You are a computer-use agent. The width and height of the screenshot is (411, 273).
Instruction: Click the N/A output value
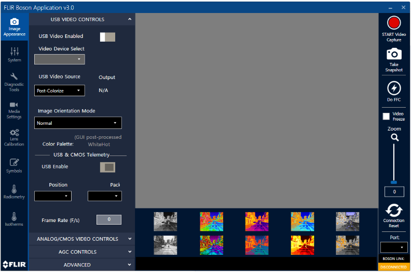coord(103,90)
